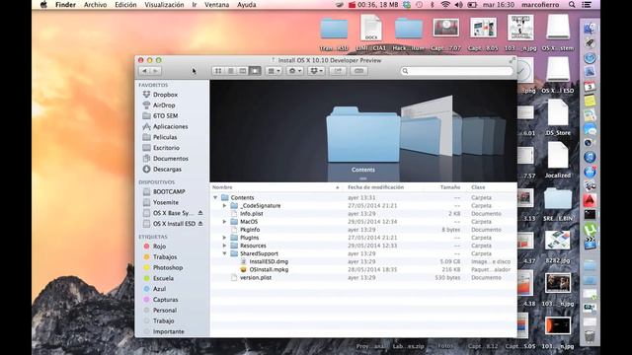This screenshot has width=632, height=355.
Task: Open Notification Center in menu bar
Action: (x=587, y=5)
